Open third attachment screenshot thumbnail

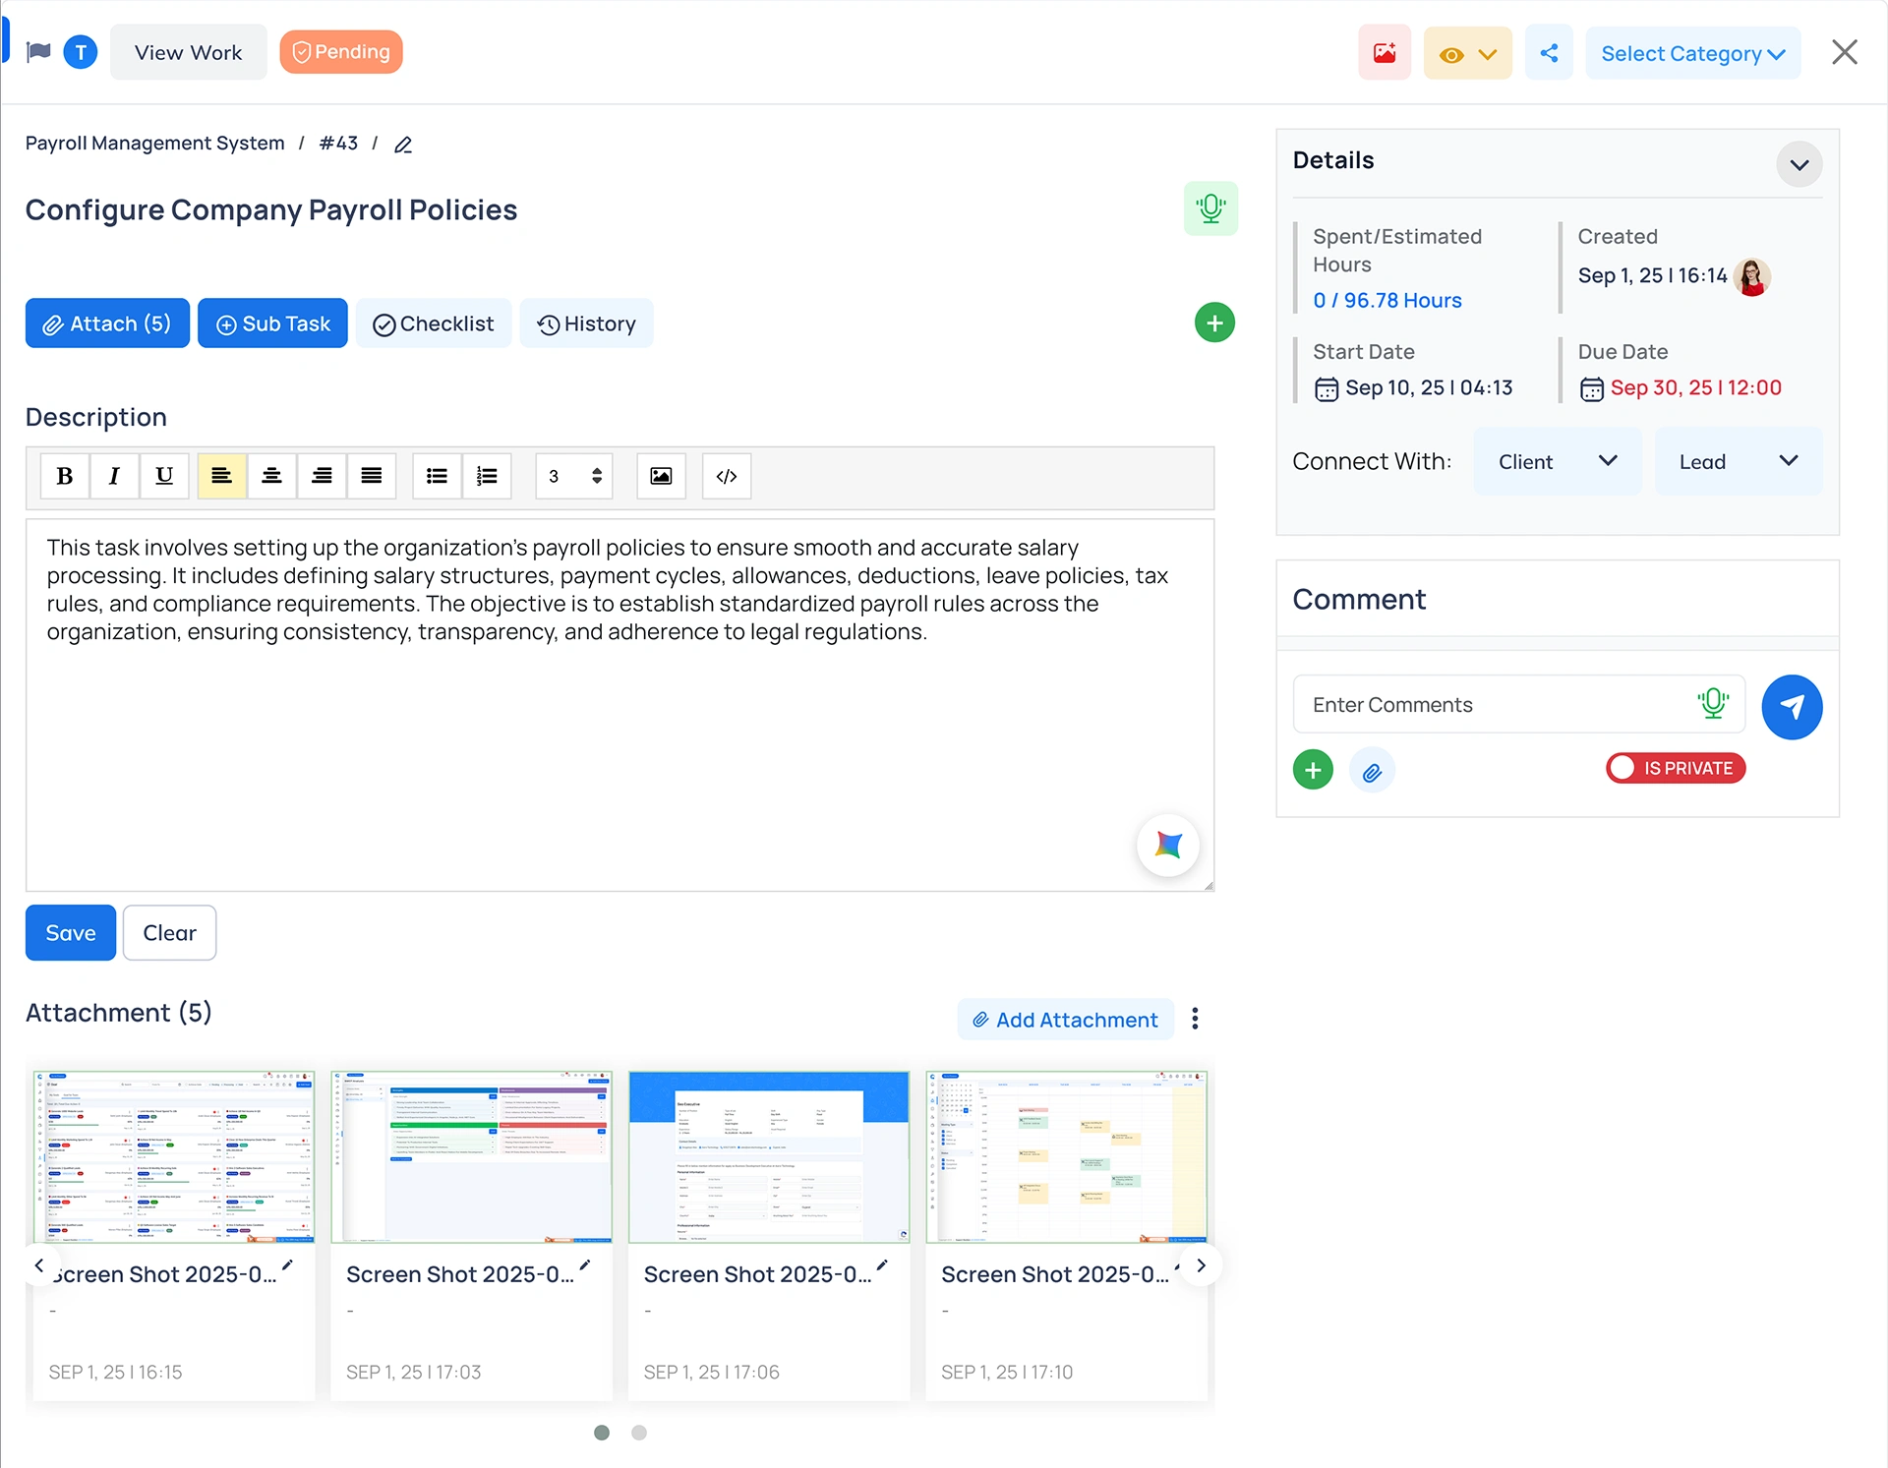tap(768, 1156)
